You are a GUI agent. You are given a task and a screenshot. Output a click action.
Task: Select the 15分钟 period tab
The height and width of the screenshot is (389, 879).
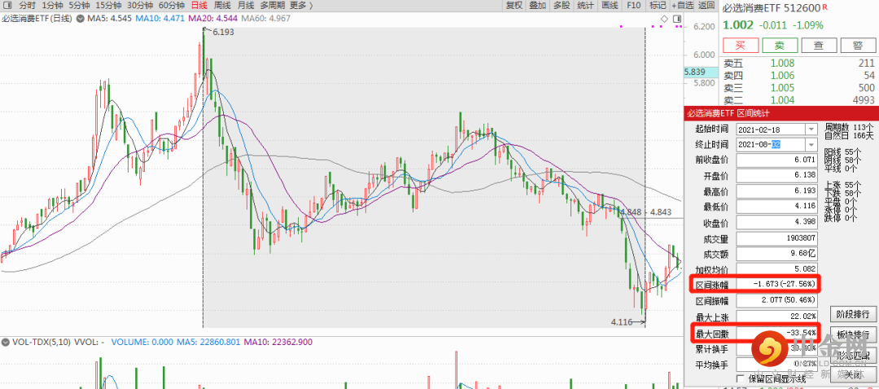109,5
